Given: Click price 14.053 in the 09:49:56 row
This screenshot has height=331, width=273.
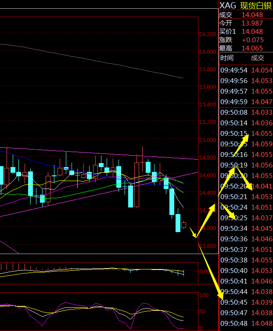Looking at the screenshot, I should [262, 80].
